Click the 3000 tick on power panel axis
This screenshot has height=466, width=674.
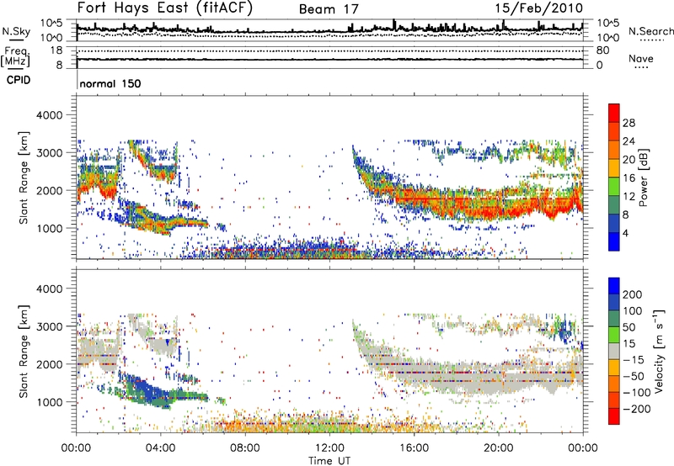coord(49,153)
